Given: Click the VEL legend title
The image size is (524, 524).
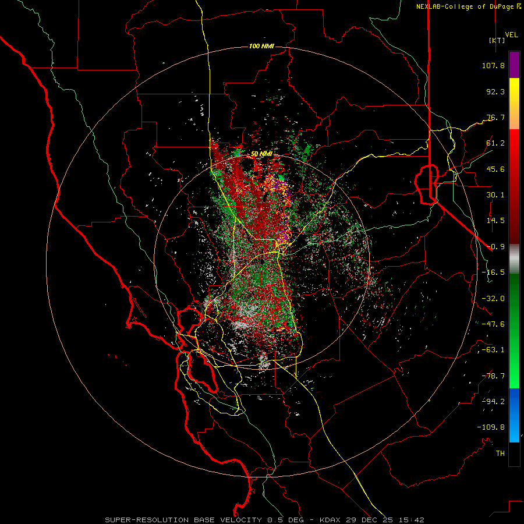Looking at the screenshot, I should 512,35.
